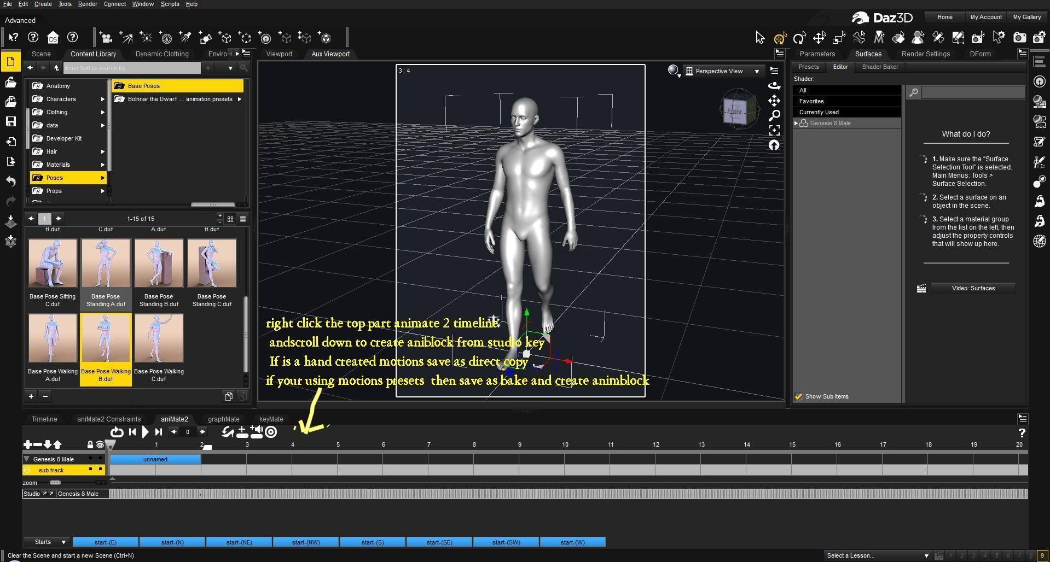Select the Scale tool
Viewport: 1050px width, 562px height.
point(839,38)
